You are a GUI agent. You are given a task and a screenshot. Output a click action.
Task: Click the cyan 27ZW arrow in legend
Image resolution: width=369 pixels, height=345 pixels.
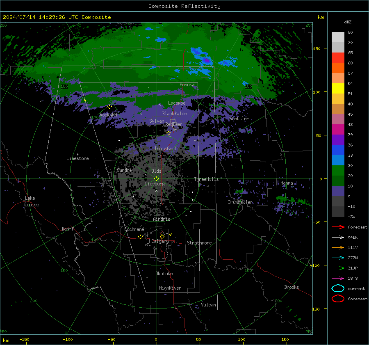click(338, 258)
